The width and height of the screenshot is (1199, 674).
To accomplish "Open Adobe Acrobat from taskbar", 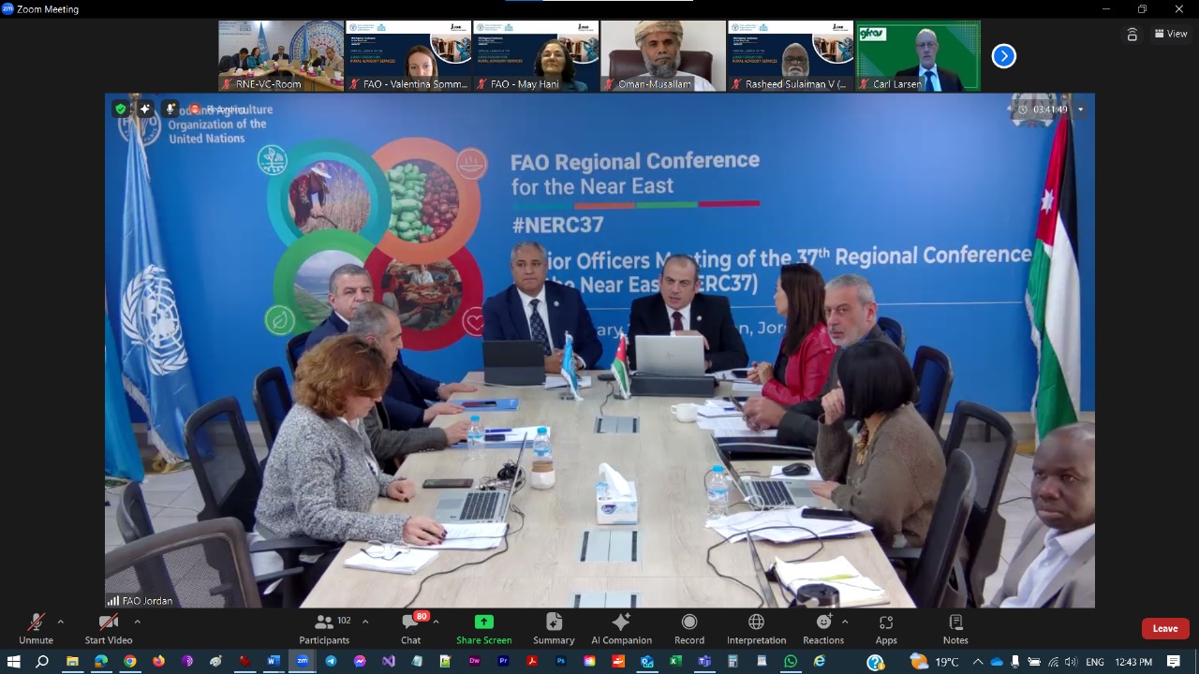I will point(532,662).
